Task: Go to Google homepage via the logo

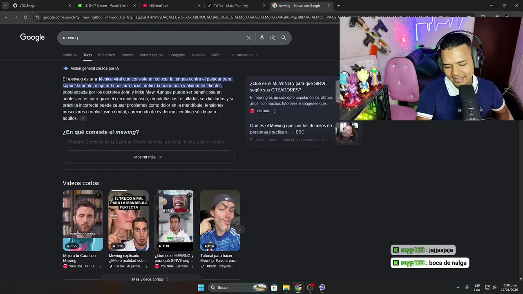Action: [32, 38]
